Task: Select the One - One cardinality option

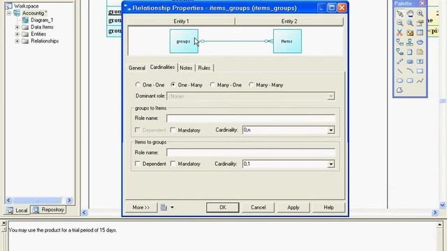Action: pyautogui.click(x=138, y=84)
